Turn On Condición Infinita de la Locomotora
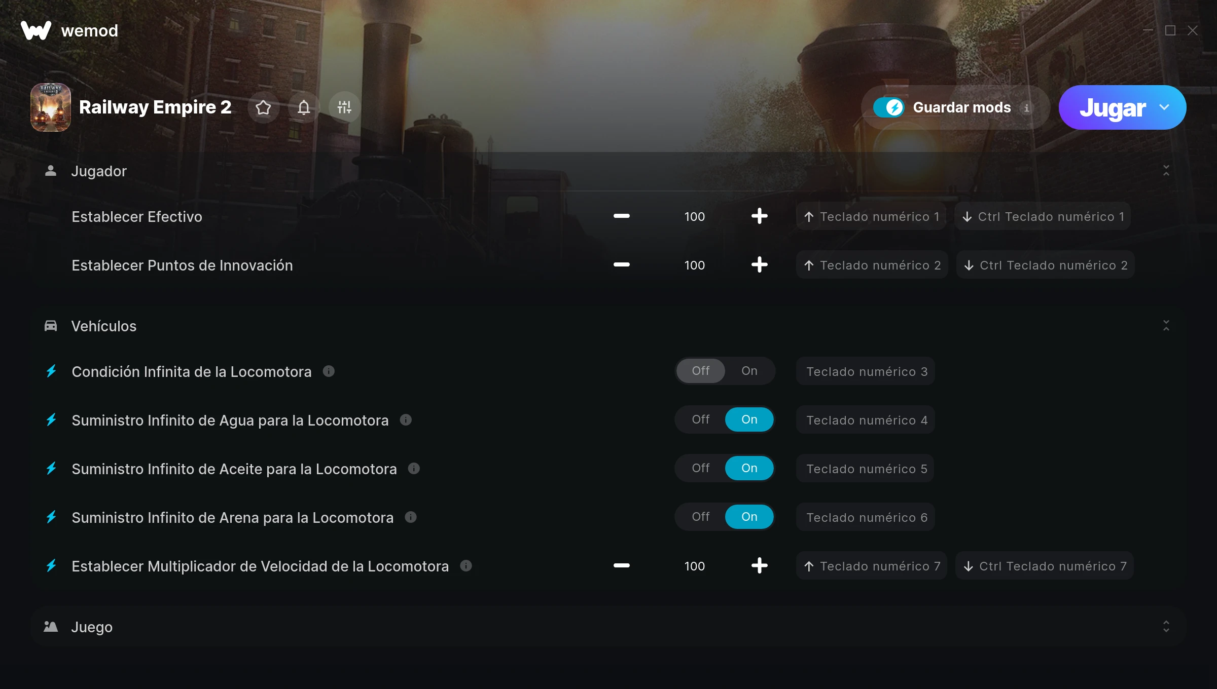Screen dimensions: 1217x689 tap(749, 371)
